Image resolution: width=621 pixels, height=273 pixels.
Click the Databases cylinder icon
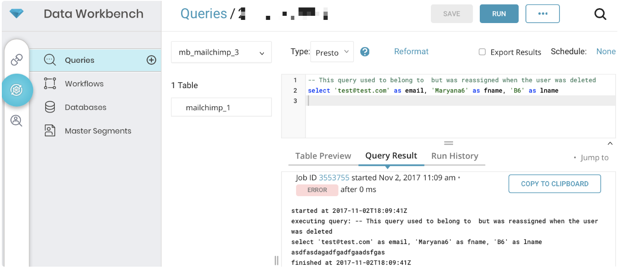50,107
